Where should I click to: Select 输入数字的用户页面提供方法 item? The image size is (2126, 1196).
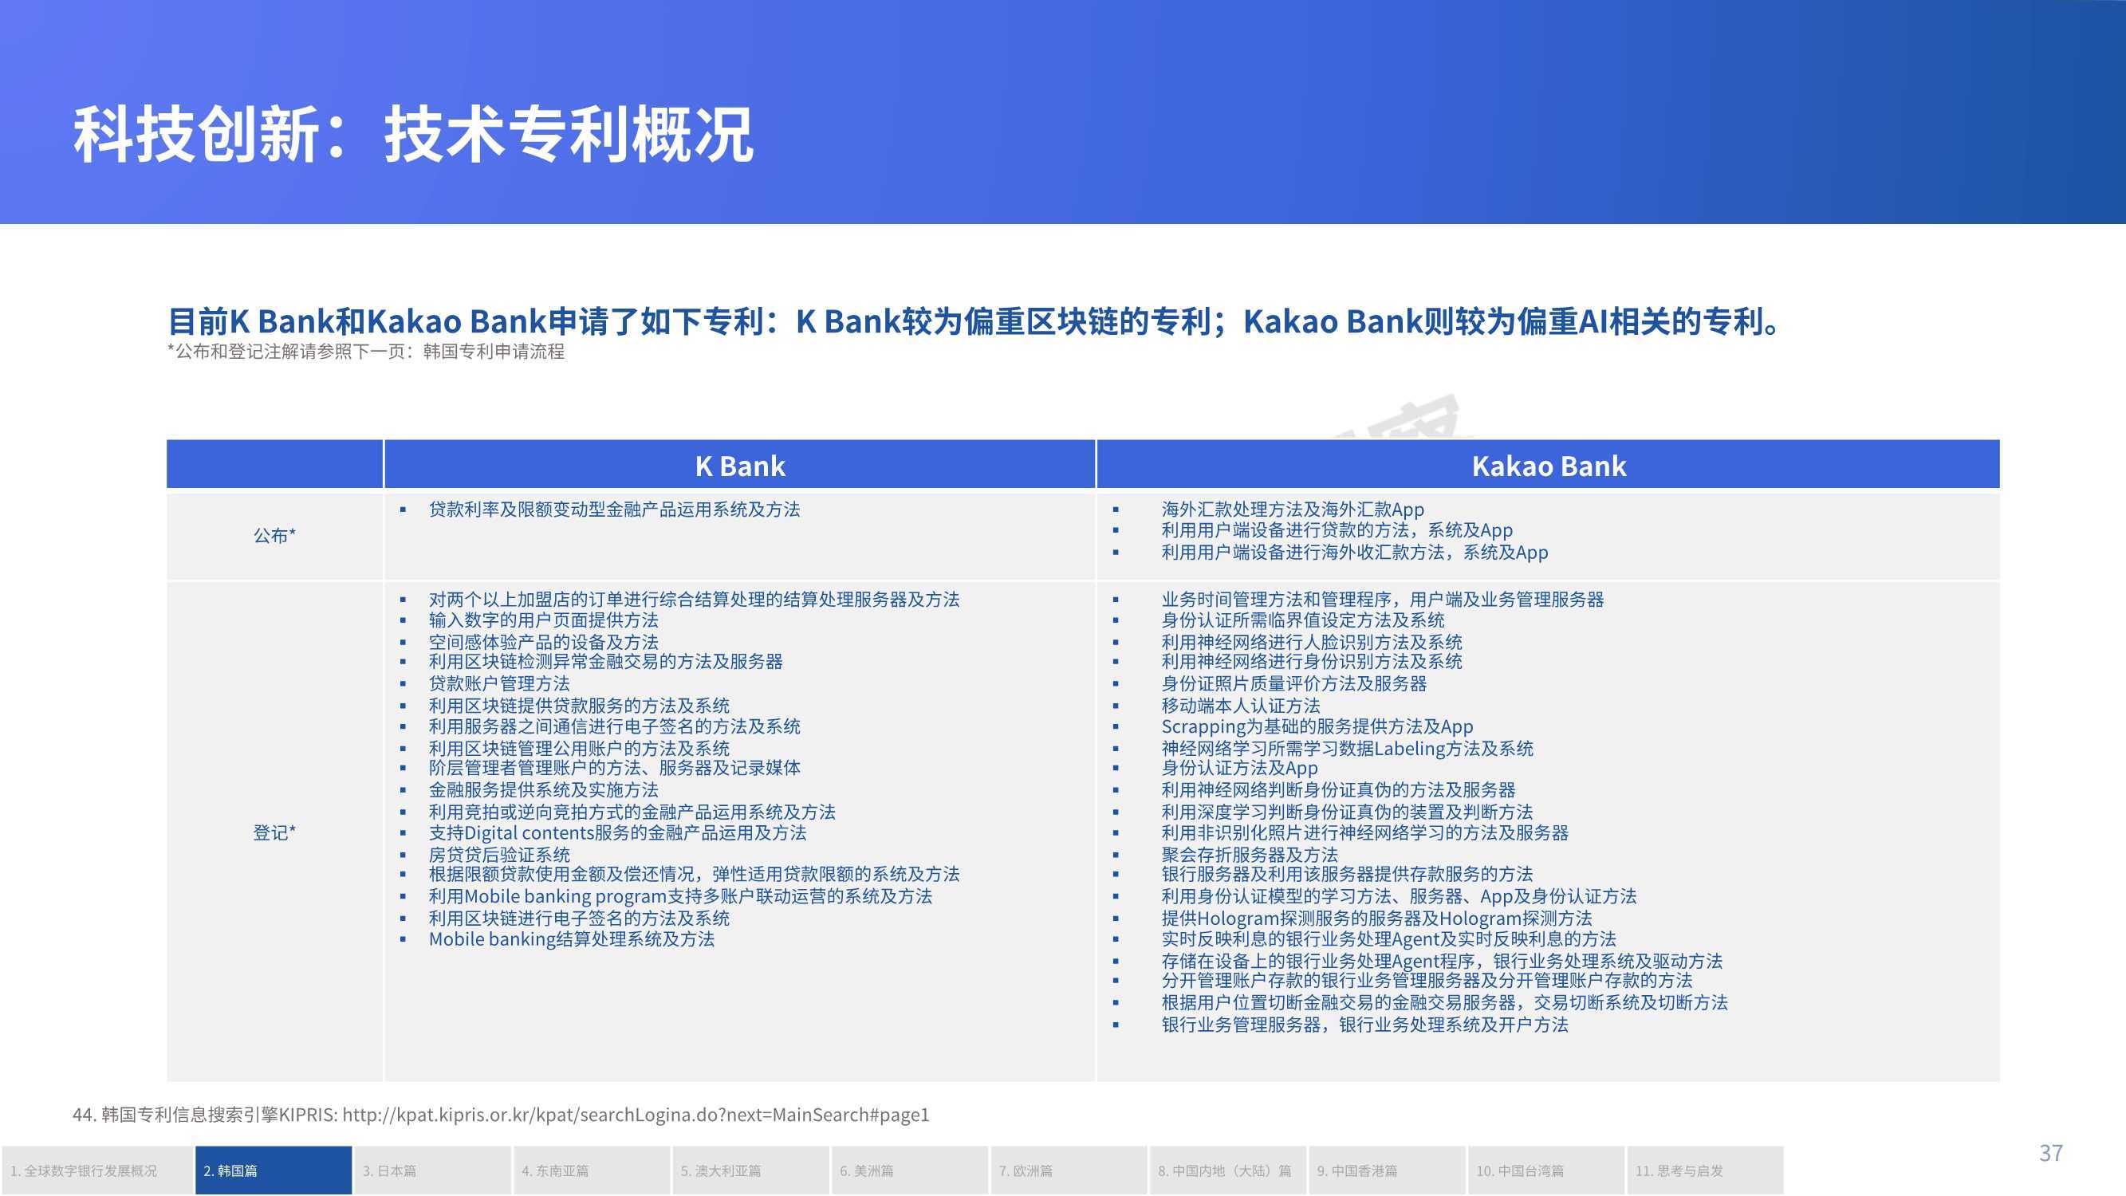coord(543,620)
